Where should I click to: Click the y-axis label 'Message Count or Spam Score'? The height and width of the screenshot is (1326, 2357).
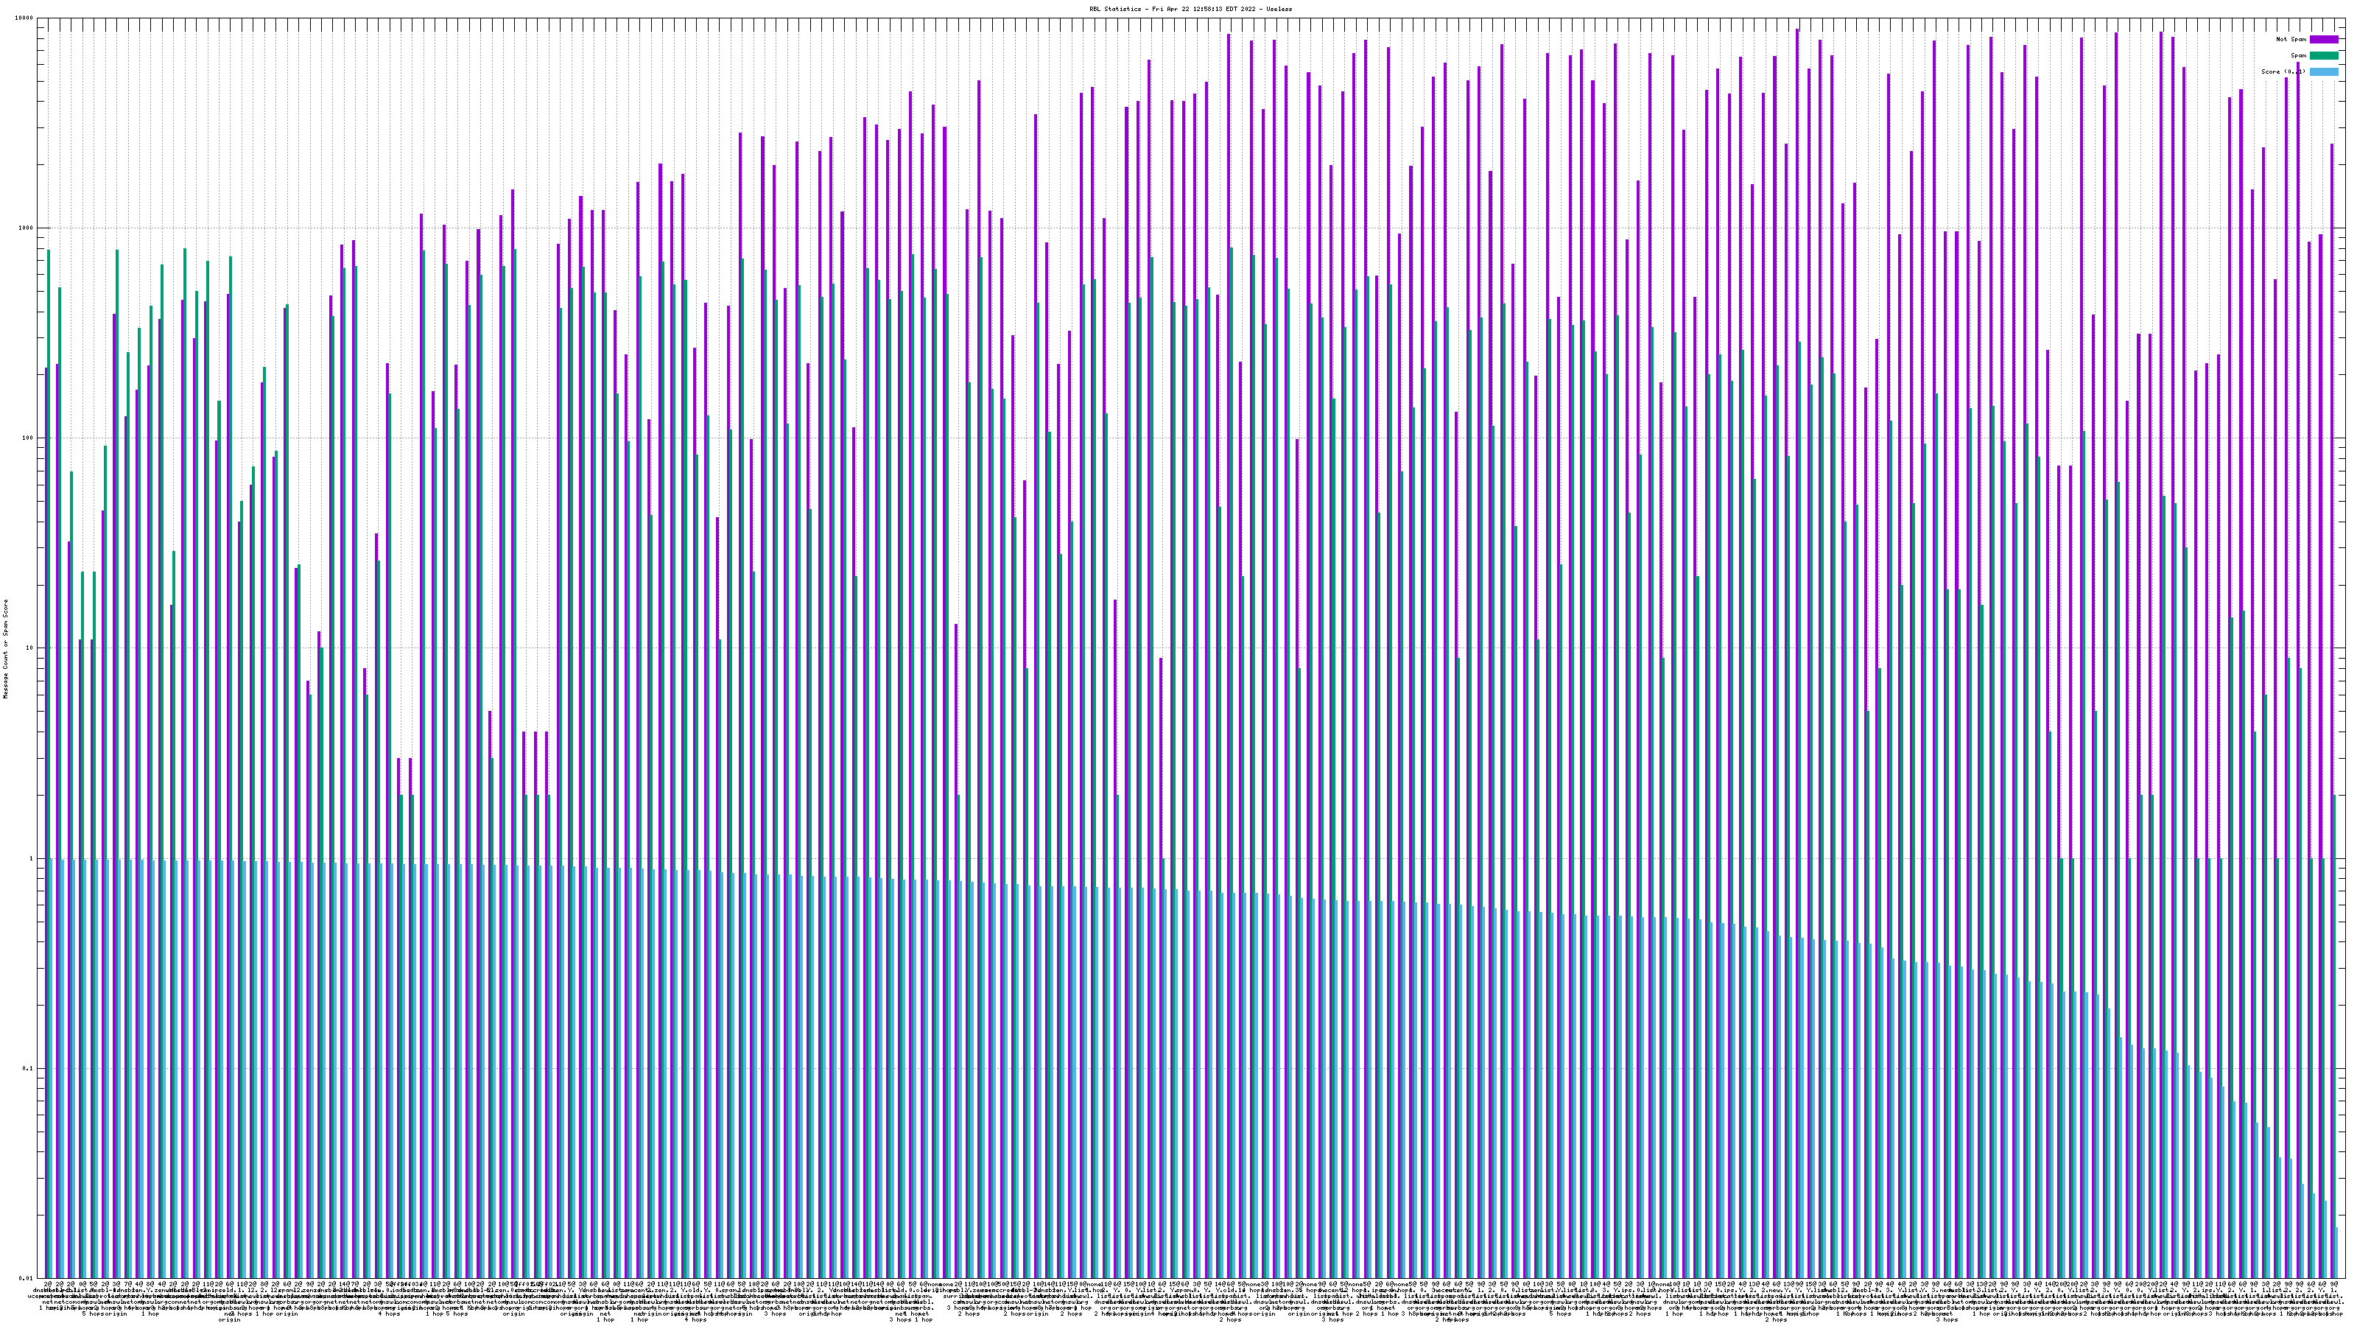click(x=5, y=648)
